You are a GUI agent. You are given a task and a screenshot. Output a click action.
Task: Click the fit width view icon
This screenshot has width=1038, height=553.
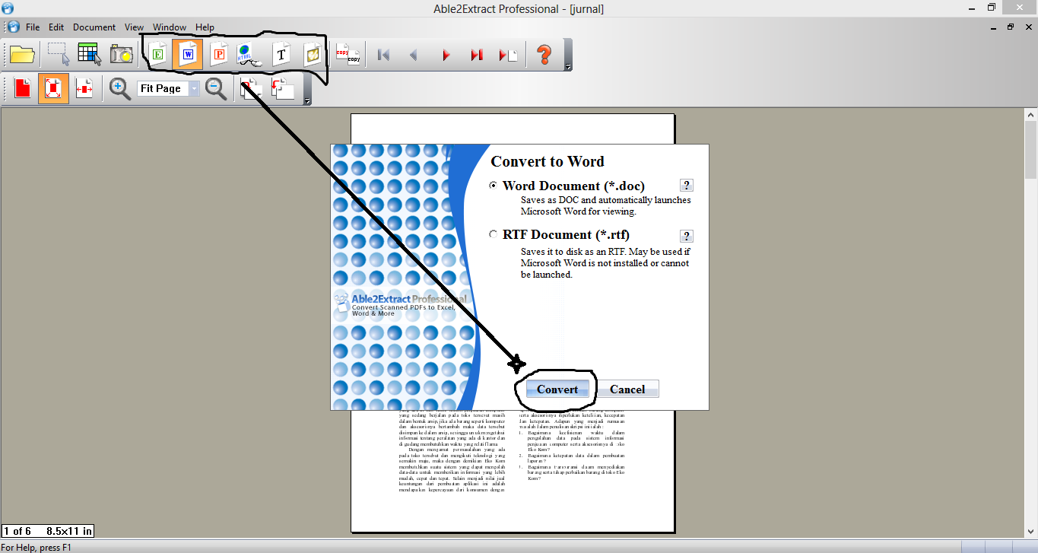[84, 89]
